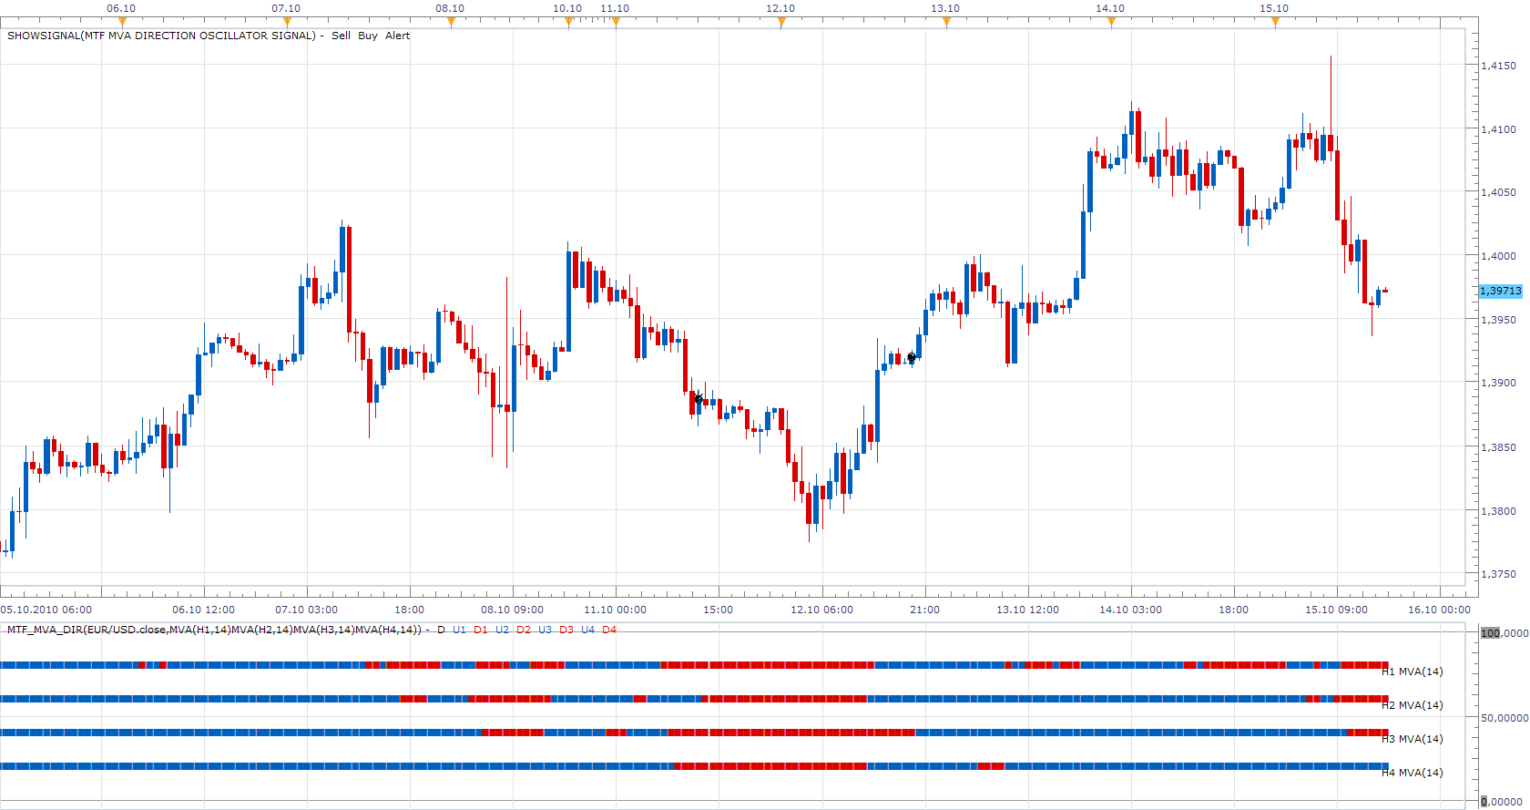Viewport: 1530px width, 810px height.
Task: Click the H3 MVA(14) row label
Action: tap(1413, 739)
